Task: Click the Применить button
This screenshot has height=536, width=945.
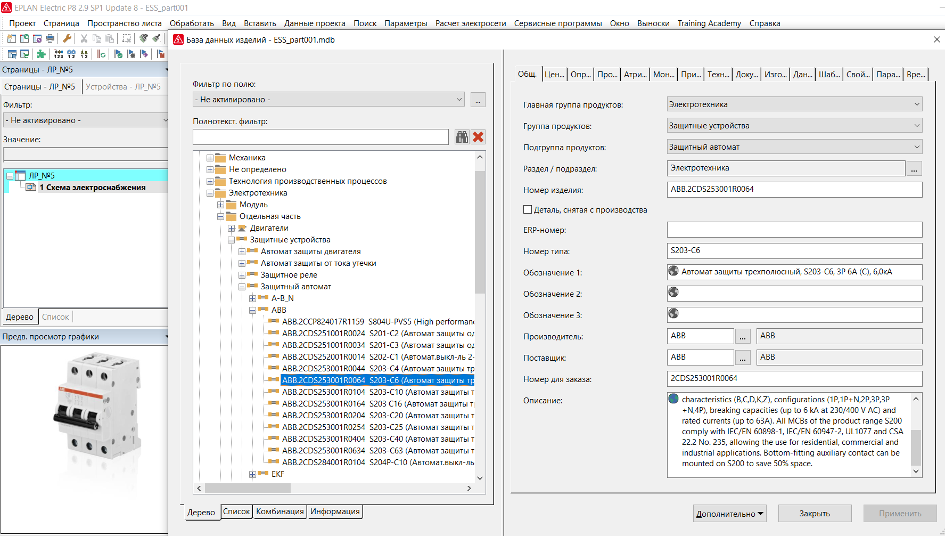Action: (x=900, y=514)
